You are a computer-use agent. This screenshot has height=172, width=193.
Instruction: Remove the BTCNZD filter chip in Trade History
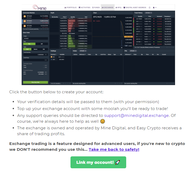(151, 13)
